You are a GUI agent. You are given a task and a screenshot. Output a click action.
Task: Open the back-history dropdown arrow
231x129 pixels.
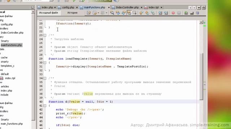click(98, 13)
